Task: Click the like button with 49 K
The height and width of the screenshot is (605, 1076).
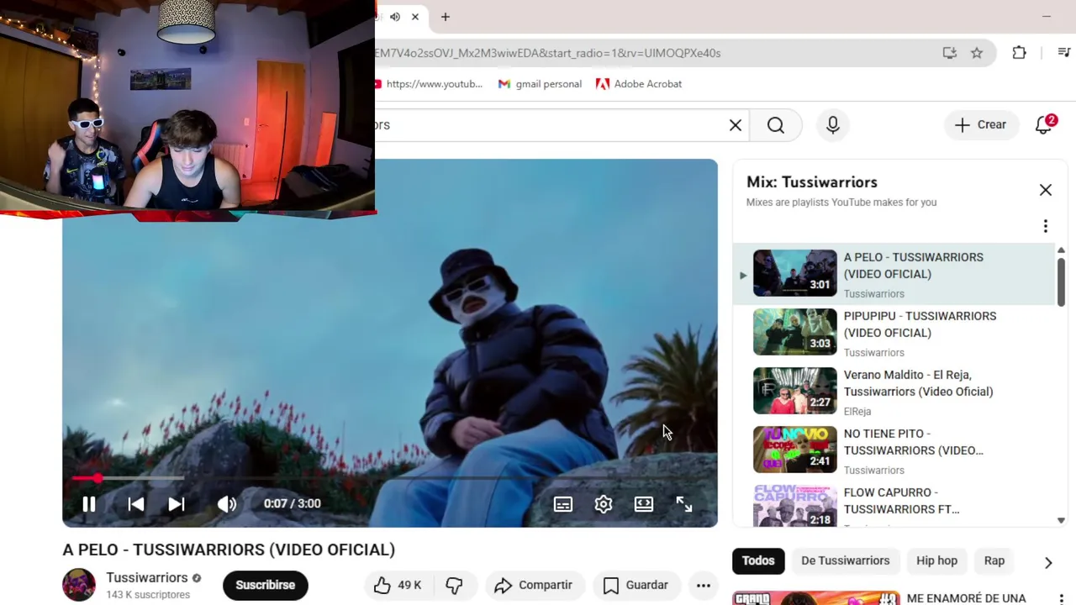Action: point(397,585)
